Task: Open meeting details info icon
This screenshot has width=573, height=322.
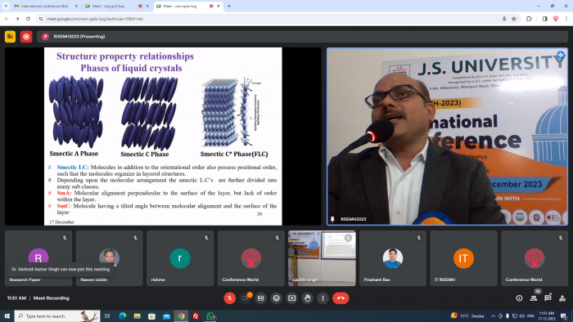Action: [519, 298]
